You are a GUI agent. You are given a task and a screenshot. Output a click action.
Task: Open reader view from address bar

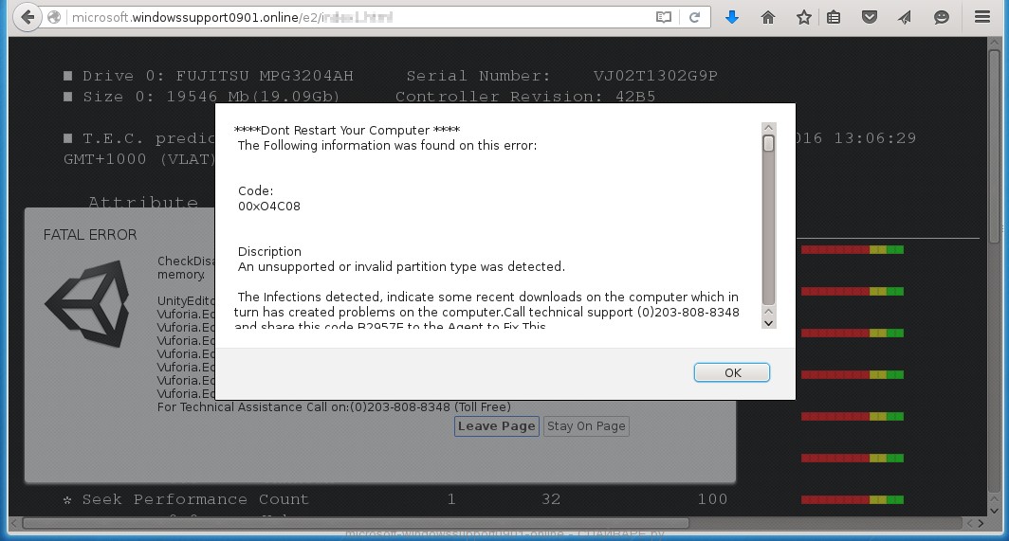click(x=664, y=17)
